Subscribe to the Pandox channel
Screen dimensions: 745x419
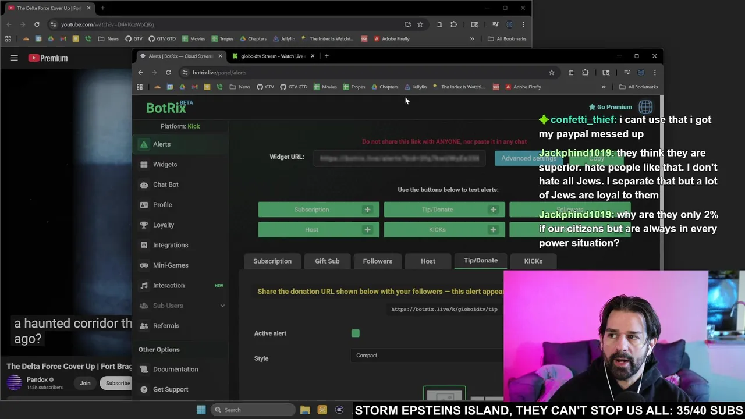(118, 383)
